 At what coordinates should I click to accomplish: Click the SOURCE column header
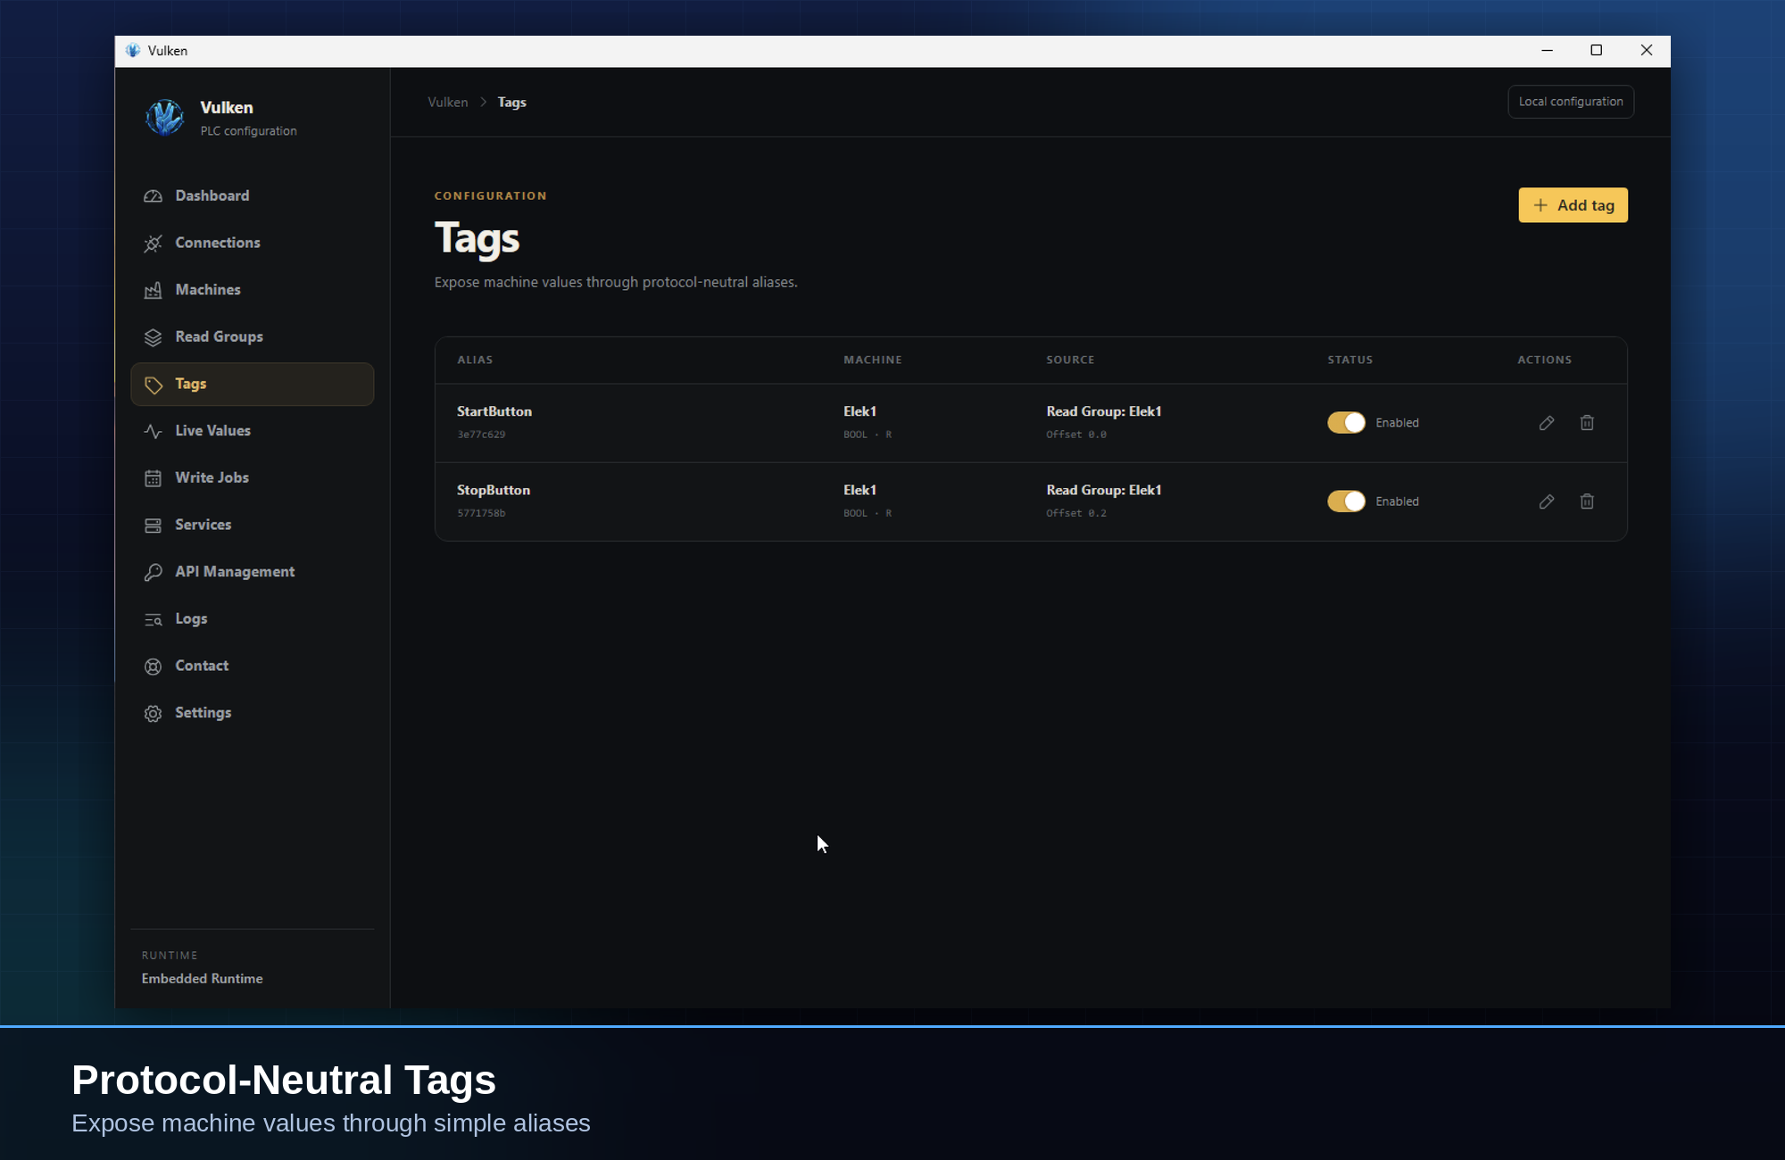1070,360
